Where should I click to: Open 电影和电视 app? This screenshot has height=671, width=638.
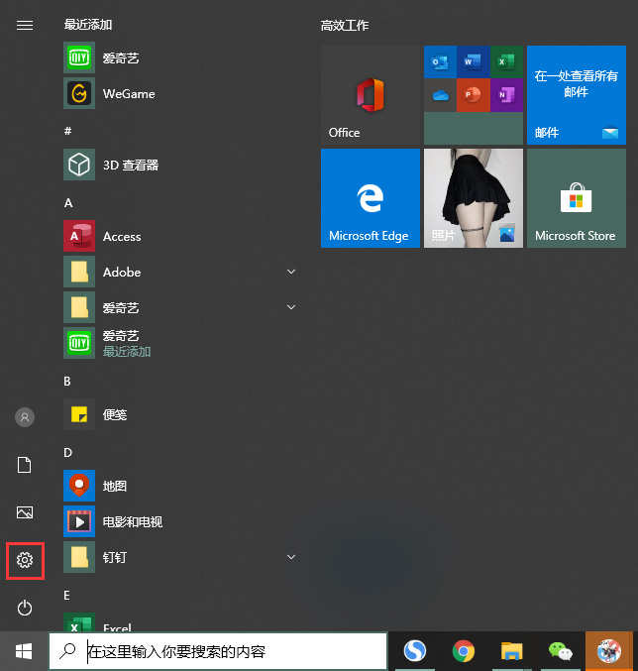click(x=179, y=521)
